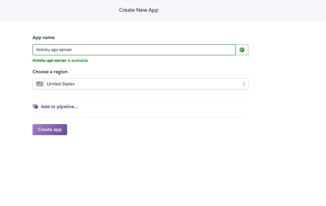
Task: Click the green "is available" message text
Action: pyautogui.click(x=78, y=60)
